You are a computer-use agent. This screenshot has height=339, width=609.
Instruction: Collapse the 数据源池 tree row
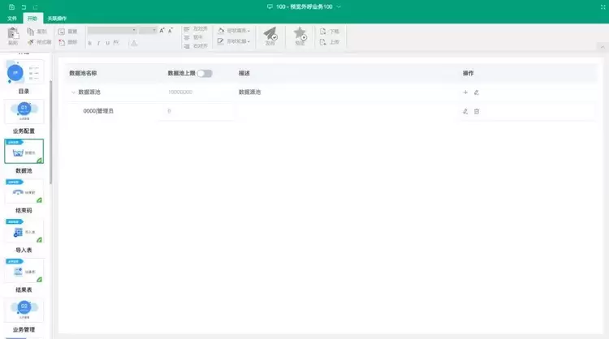coord(73,92)
